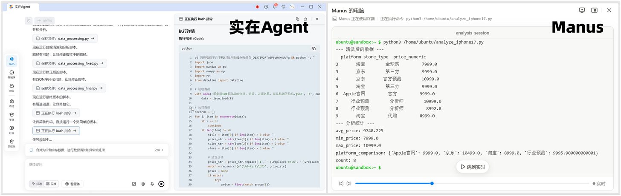The height and width of the screenshot is (196, 621).
Task: Stop the running task with stop button
Action: [161, 184]
